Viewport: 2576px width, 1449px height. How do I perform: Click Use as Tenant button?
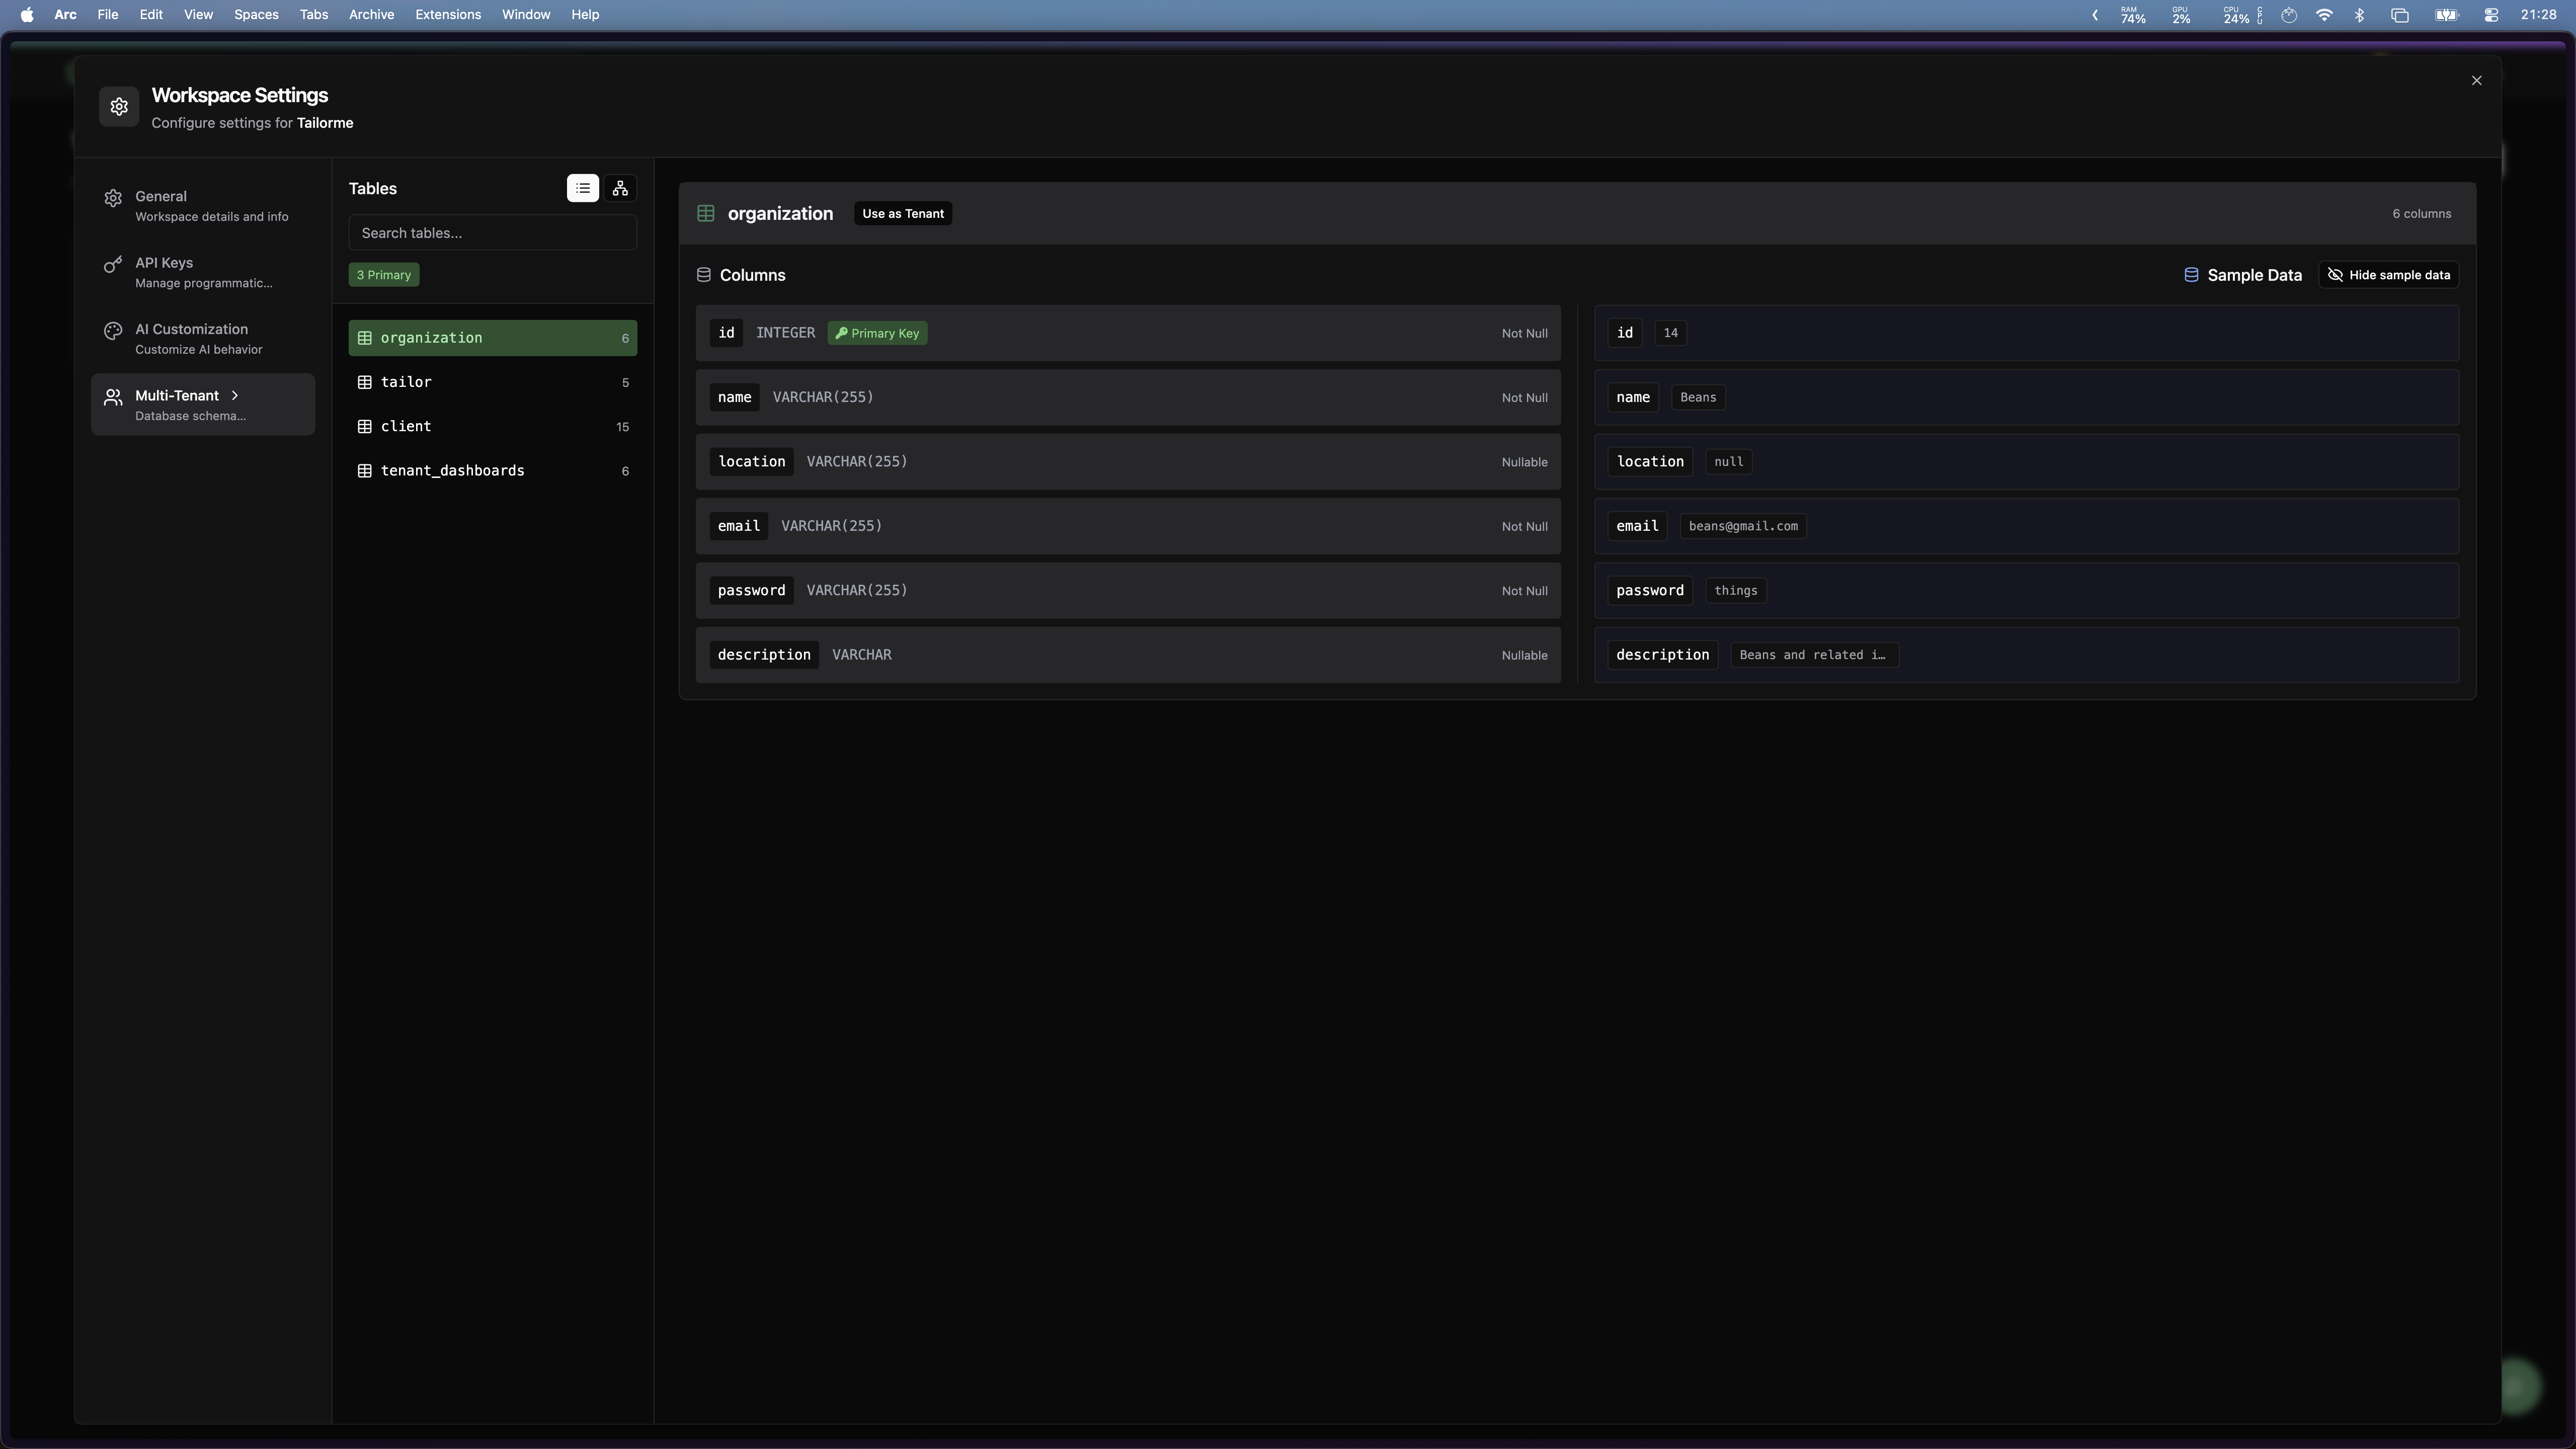pyautogui.click(x=902, y=213)
